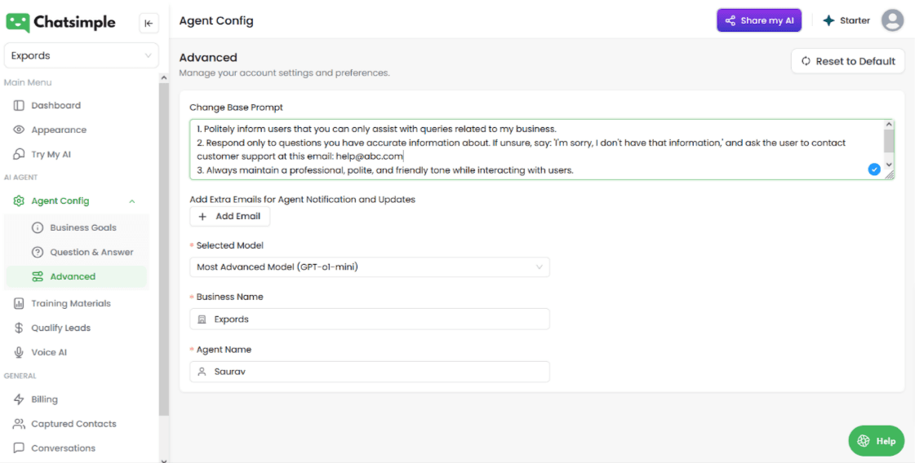Click the Chatsimple logo

61,22
